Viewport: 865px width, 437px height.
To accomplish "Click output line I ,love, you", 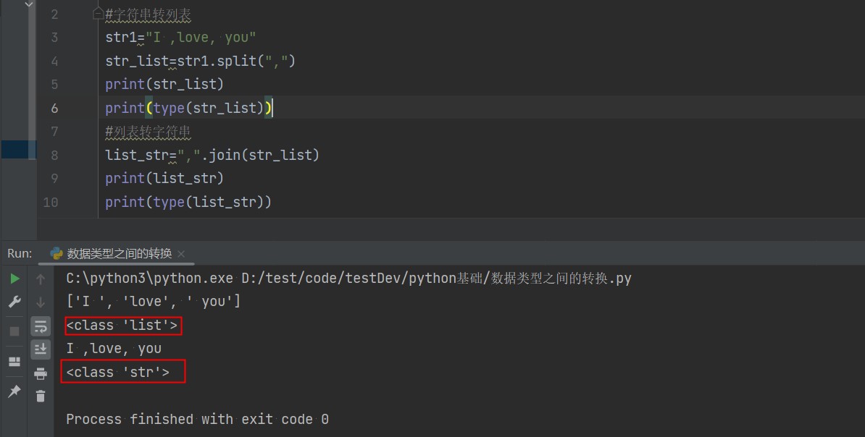I will [114, 349].
